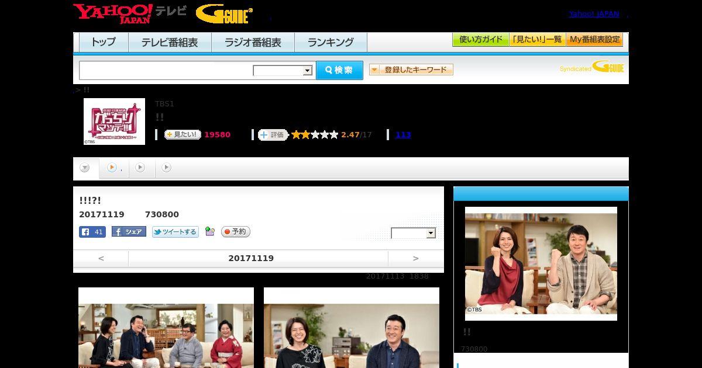
Task: Click the 検索 search button
Action: [x=339, y=70]
